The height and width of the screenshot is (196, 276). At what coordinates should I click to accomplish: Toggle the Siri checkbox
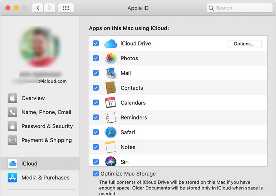96,161
